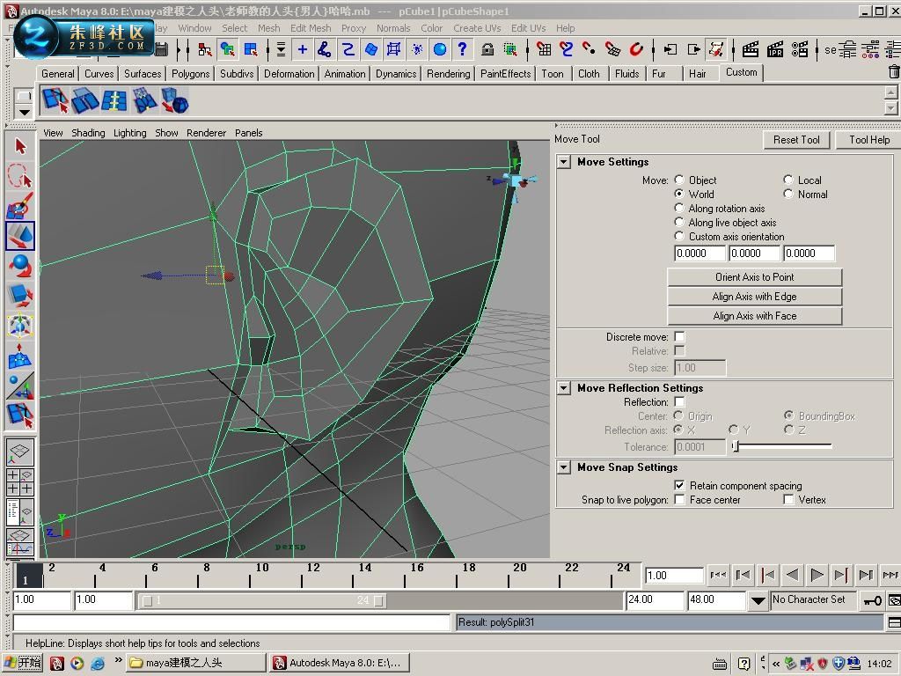901x676 pixels.
Task: Switch to the Rotate tool
Action: pos(20,265)
